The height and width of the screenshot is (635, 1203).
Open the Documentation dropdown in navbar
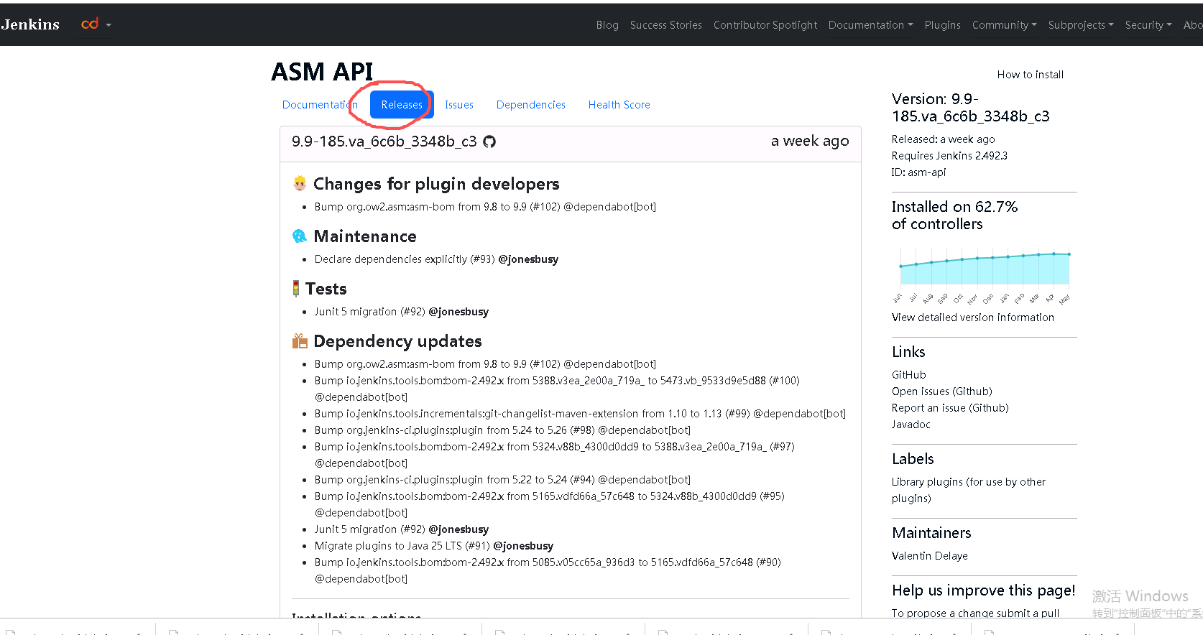[x=870, y=25]
